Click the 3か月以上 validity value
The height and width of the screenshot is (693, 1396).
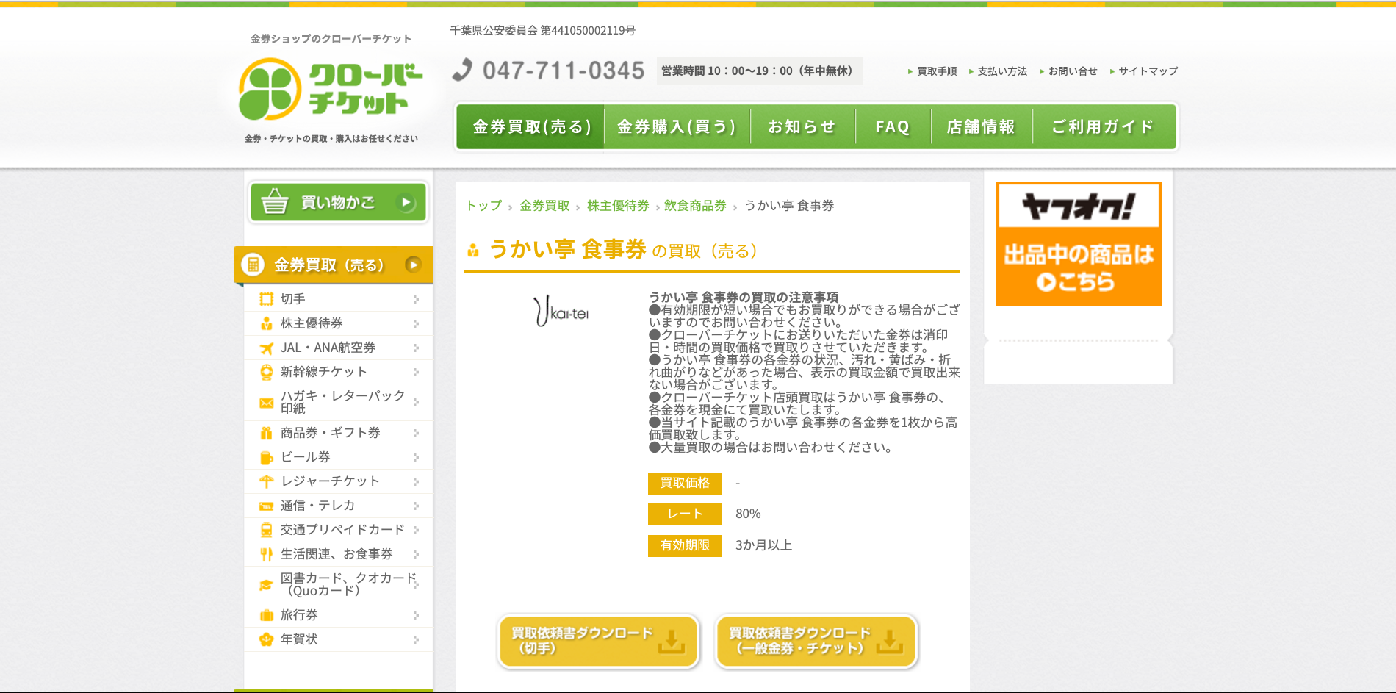763,545
